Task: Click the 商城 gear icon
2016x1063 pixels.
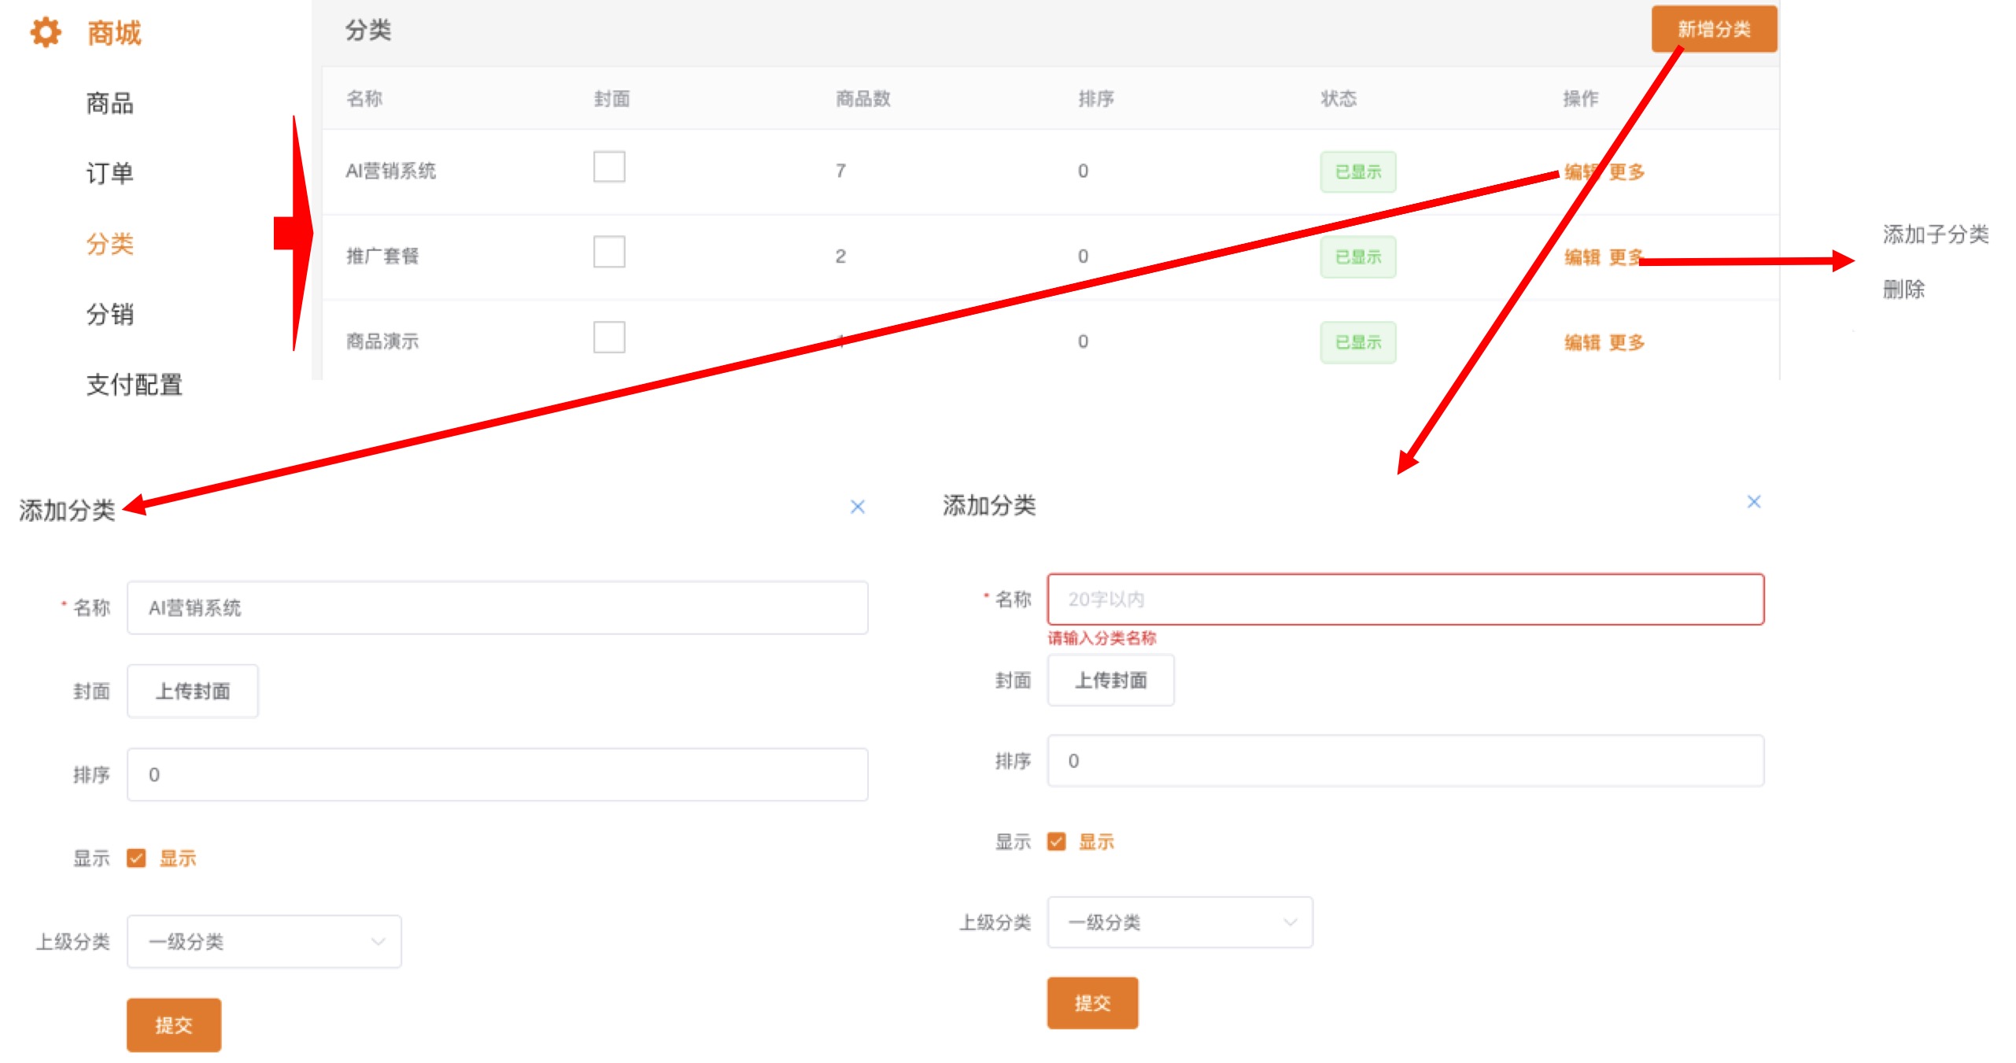Action: (46, 32)
